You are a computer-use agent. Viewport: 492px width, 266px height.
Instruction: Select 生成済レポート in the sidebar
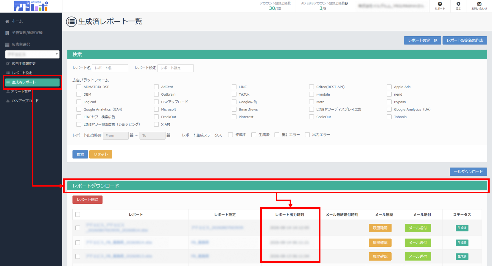[32, 82]
